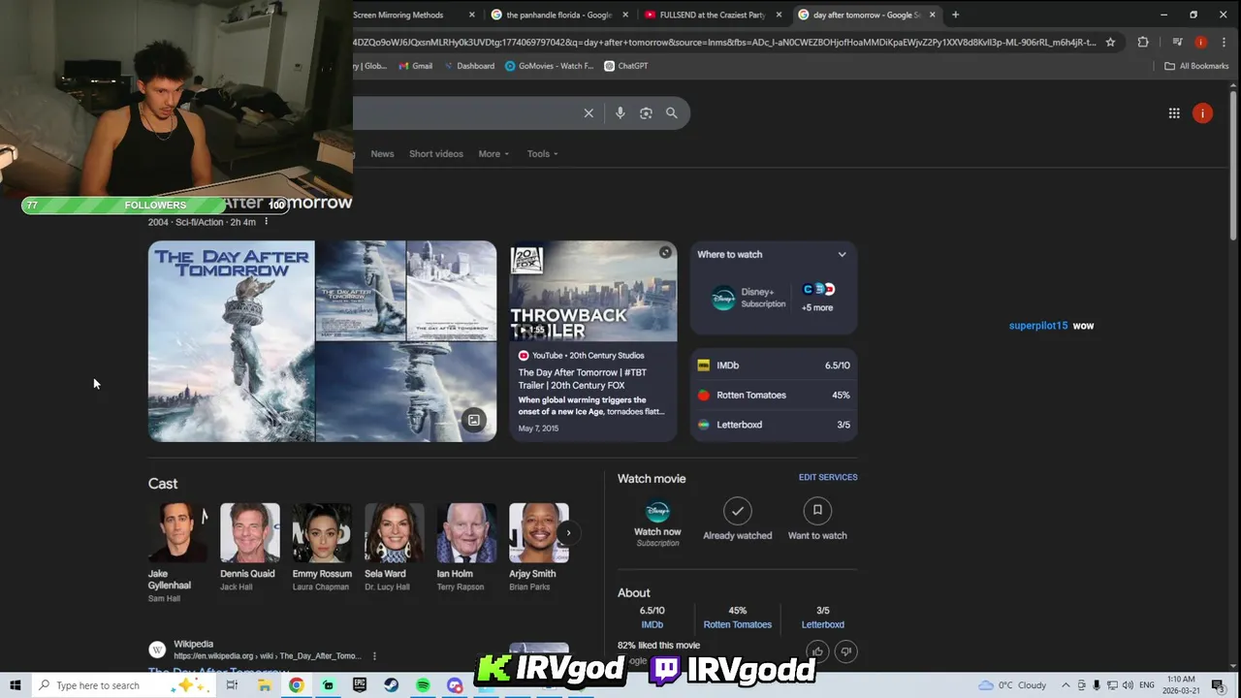Switch to the Screen Mirroring Methods tab
Viewport: 1241px width, 698px height.
pos(398,15)
